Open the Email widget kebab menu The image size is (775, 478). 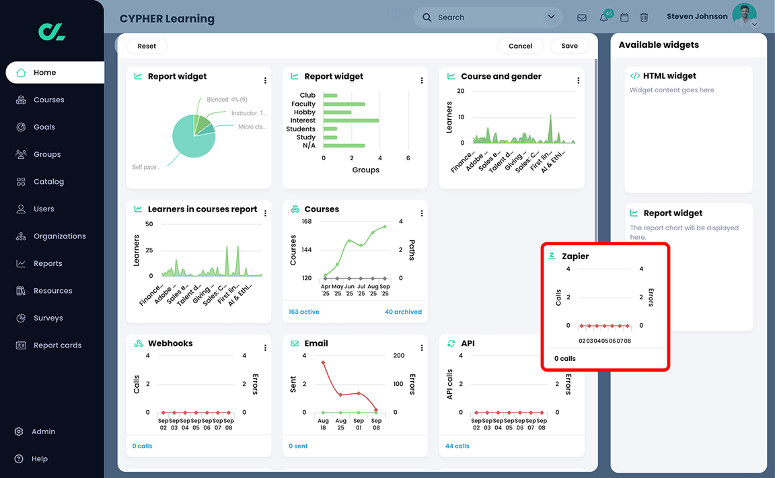pyautogui.click(x=421, y=347)
